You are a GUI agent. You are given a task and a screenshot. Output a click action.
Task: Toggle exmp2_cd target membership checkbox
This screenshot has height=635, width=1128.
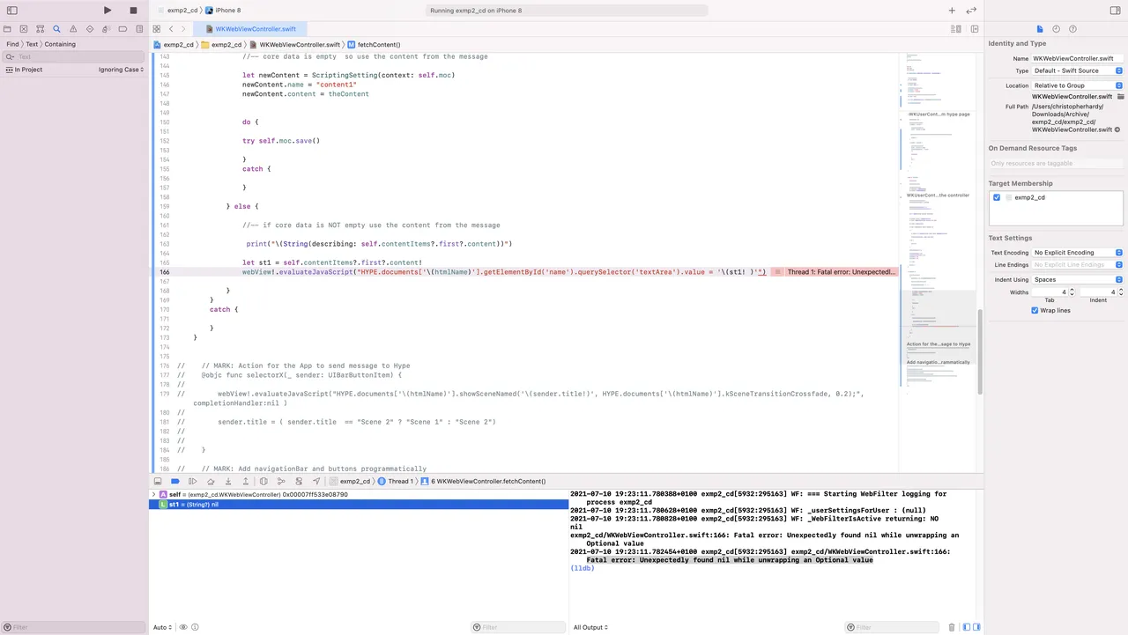(x=997, y=197)
